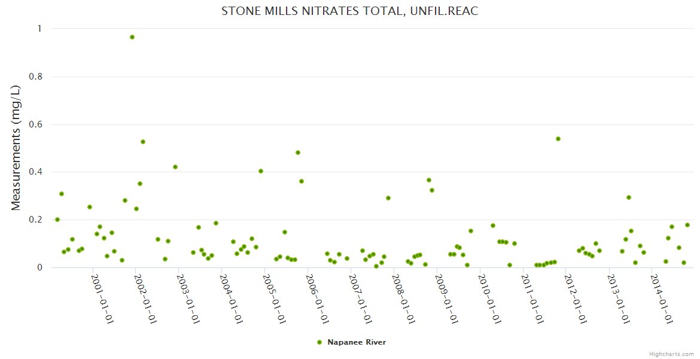
Task: Select the late 2002 point near 0.42
Action: (175, 167)
